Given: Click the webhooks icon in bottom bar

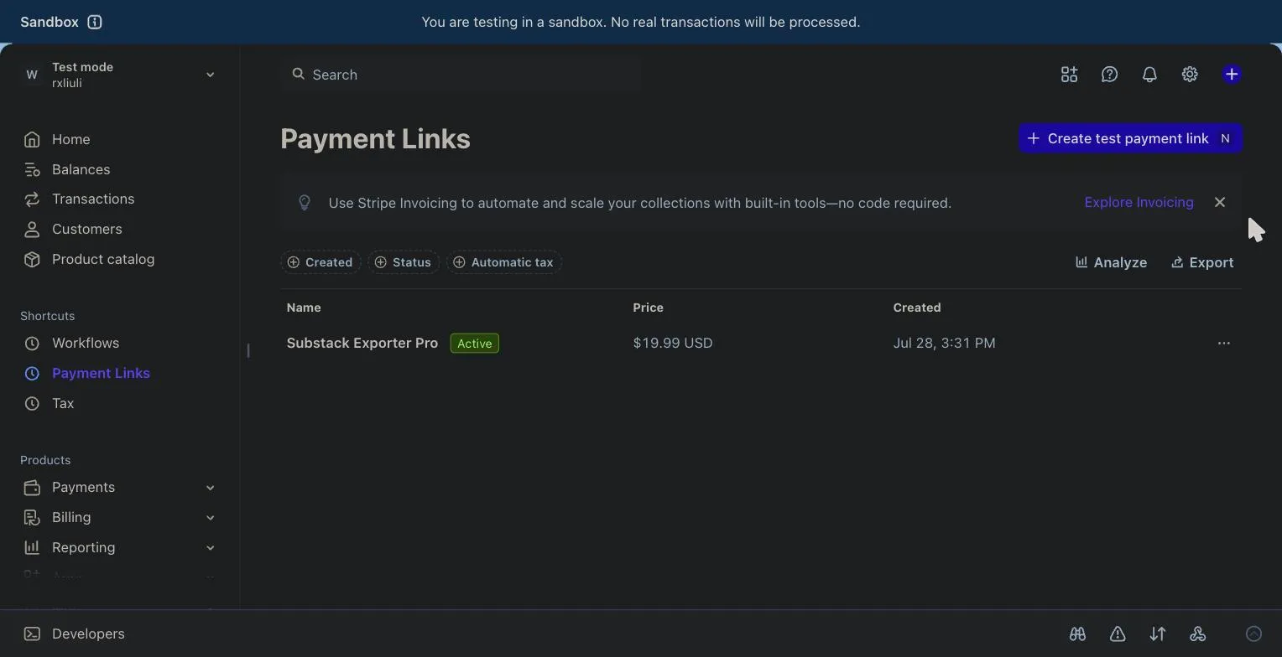Looking at the screenshot, I should coord(1198,634).
